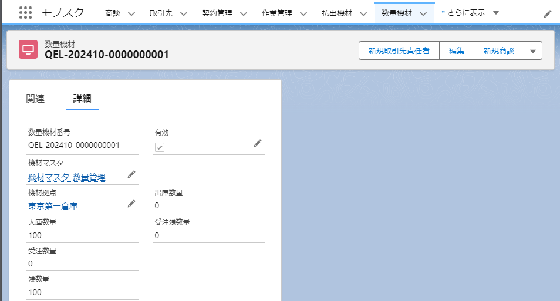This screenshot has height=301, width=560.
Task: Open the 作業管理 tab dropdown chevron
Action: coord(303,13)
